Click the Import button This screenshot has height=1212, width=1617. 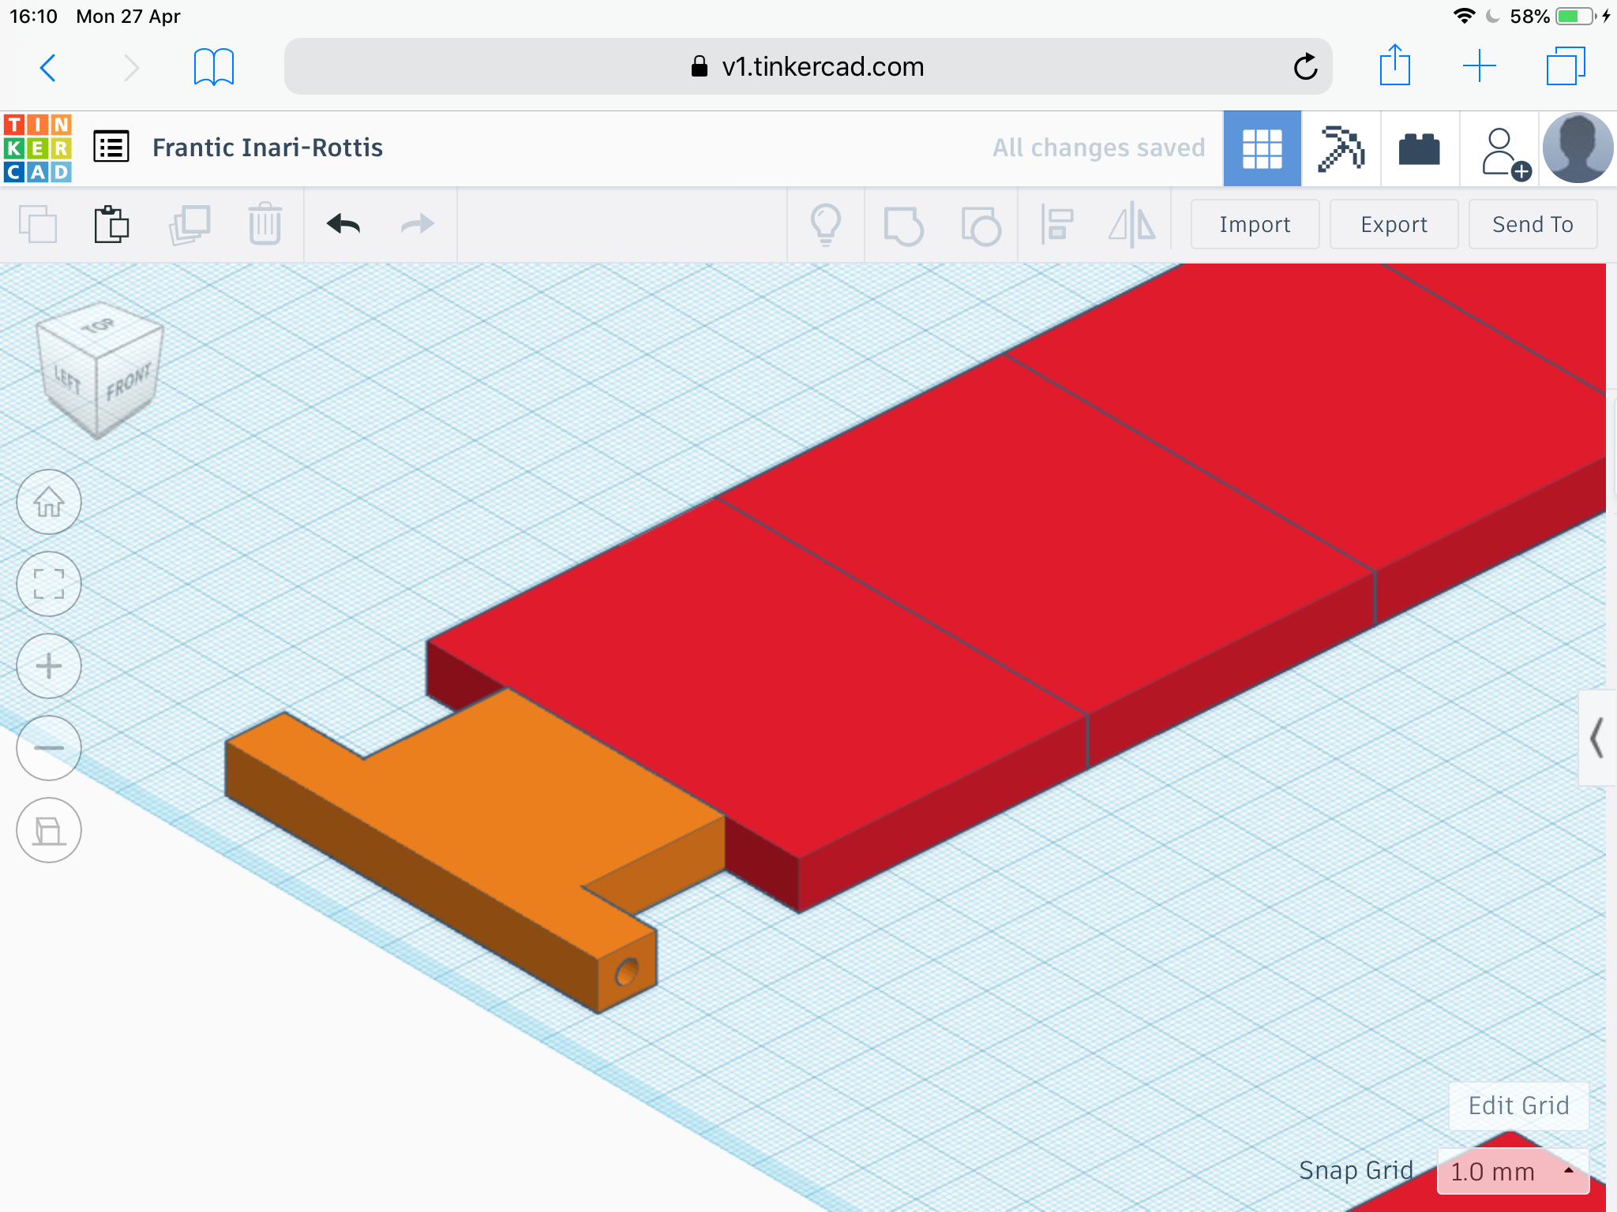(x=1255, y=224)
